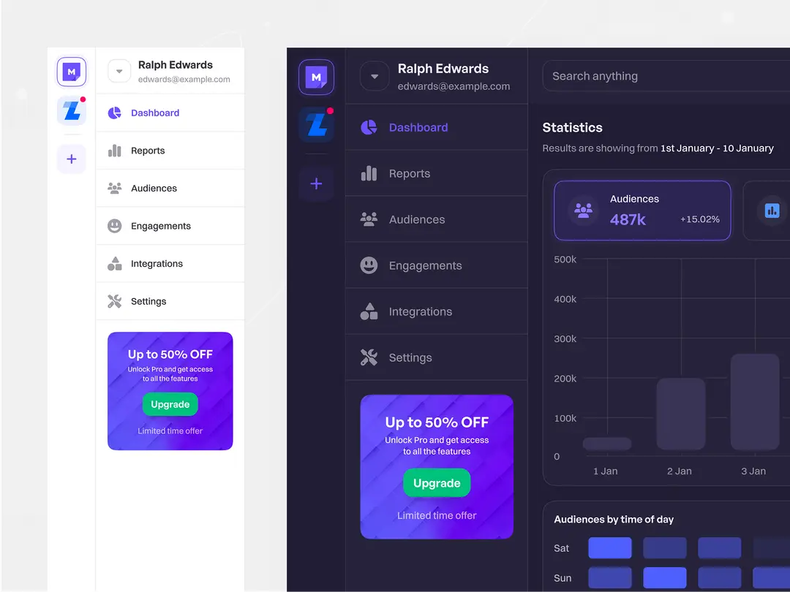This screenshot has width=790, height=592.
Task: Click the Reports bar chart icon in dark menu
Action: (x=369, y=174)
